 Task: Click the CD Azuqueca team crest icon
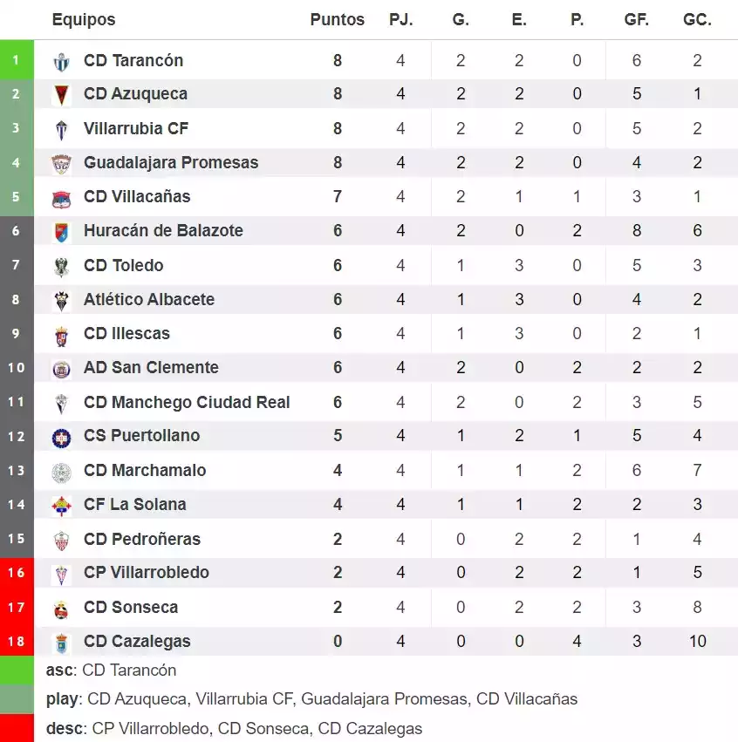(61, 94)
